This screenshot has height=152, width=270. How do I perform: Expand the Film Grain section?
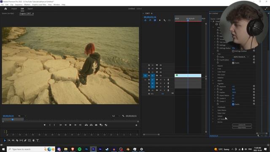coord(213,75)
